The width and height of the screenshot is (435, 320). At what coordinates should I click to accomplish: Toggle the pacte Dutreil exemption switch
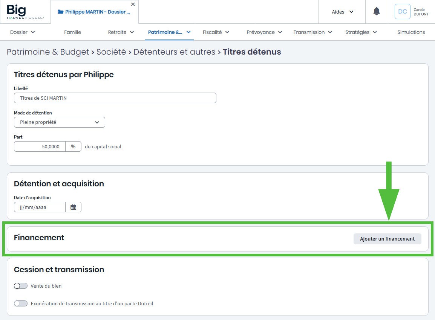coord(21,303)
